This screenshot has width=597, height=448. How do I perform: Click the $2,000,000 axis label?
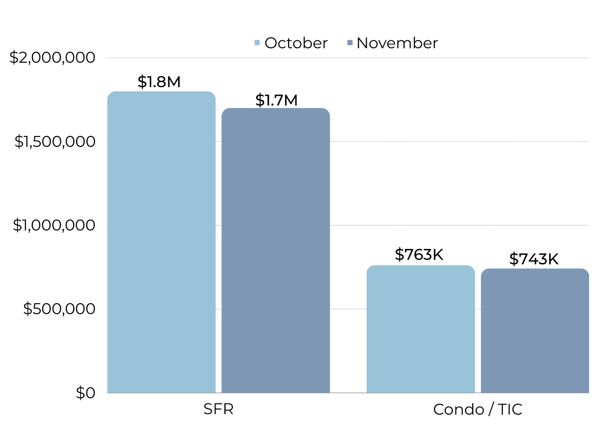point(52,58)
